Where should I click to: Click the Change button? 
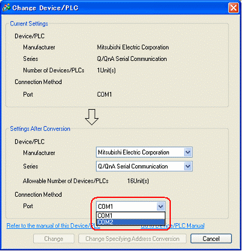click(54, 239)
